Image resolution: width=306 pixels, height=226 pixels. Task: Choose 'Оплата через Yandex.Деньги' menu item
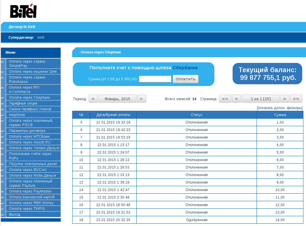[x=34, y=148]
